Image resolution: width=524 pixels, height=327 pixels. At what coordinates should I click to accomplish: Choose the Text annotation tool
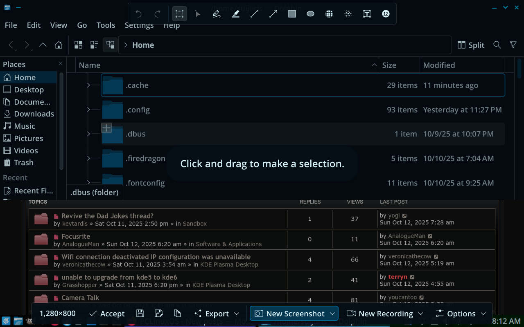point(367,14)
